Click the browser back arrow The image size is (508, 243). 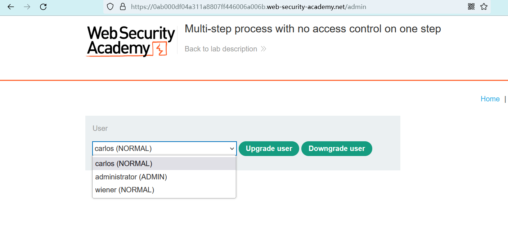click(x=11, y=7)
